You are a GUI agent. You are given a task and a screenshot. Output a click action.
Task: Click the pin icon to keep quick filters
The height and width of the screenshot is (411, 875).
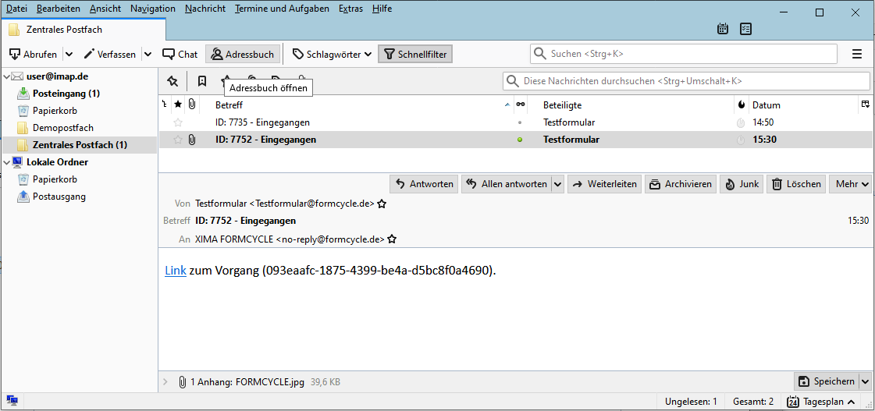click(173, 81)
